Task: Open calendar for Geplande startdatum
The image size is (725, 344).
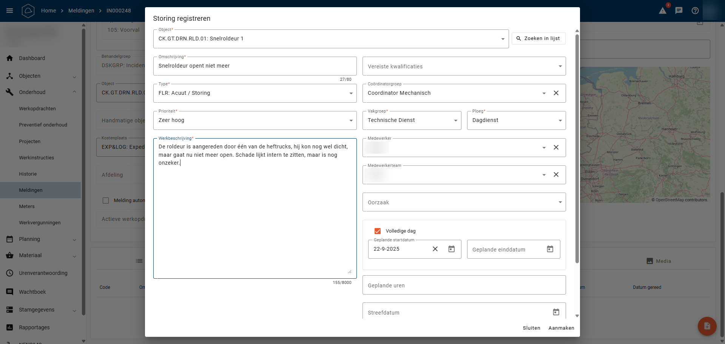Action: tap(451, 249)
